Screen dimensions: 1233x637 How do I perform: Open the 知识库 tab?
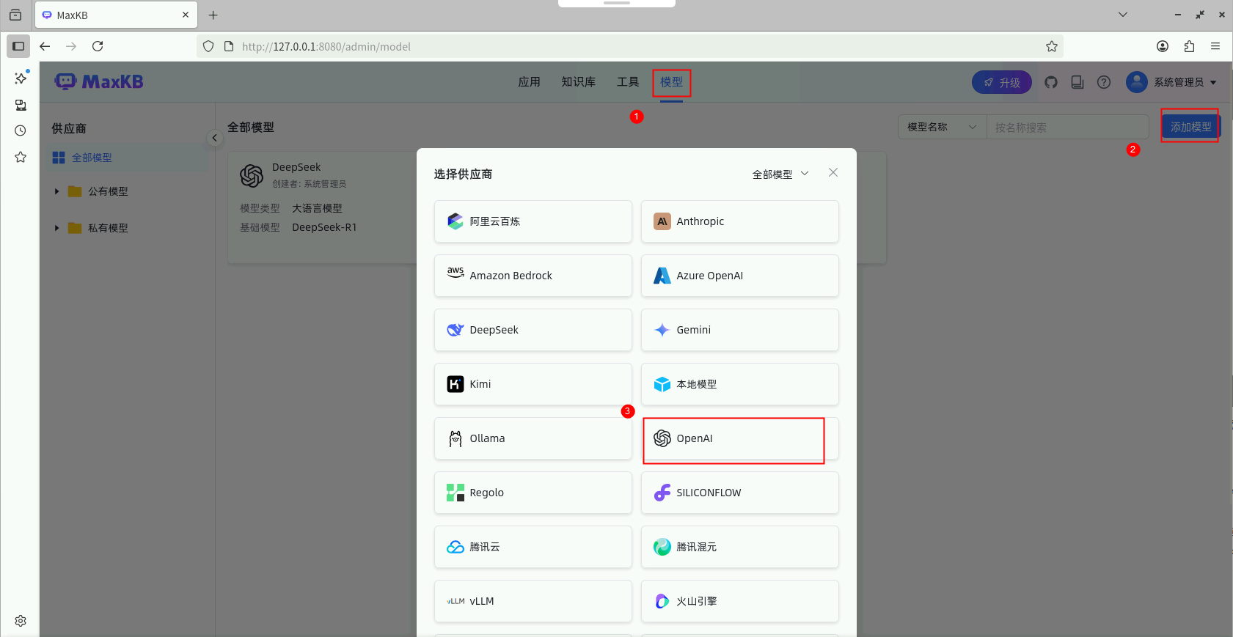coord(579,82)
